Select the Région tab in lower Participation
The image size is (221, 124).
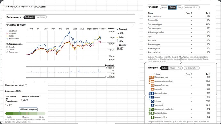(172, 68)
